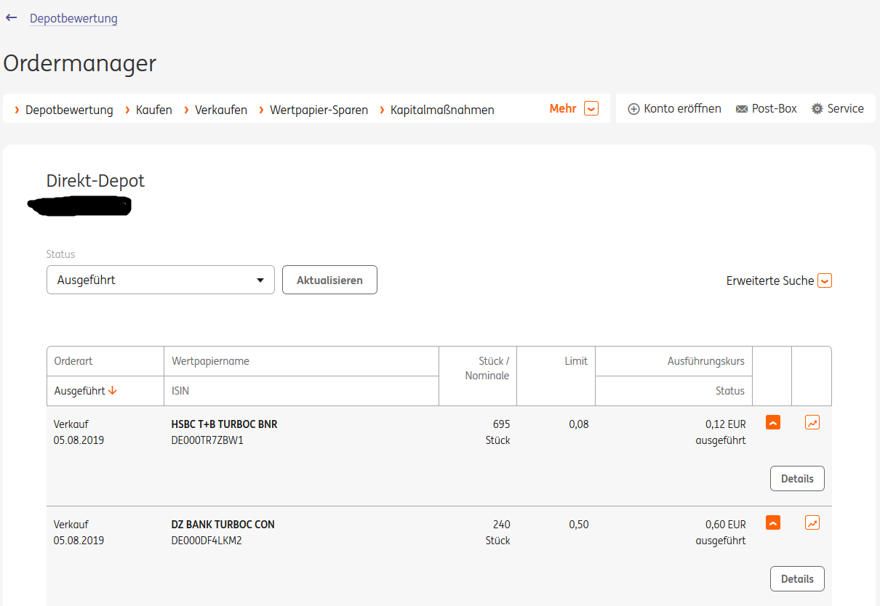Open chart icon for DZ BANK TURBOC CON

[812, 522]
